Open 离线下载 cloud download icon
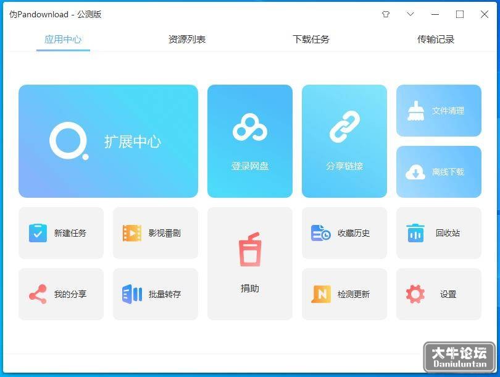Viewport: 500px width, 377px height. pyautogui.click(x=415, y=172)
